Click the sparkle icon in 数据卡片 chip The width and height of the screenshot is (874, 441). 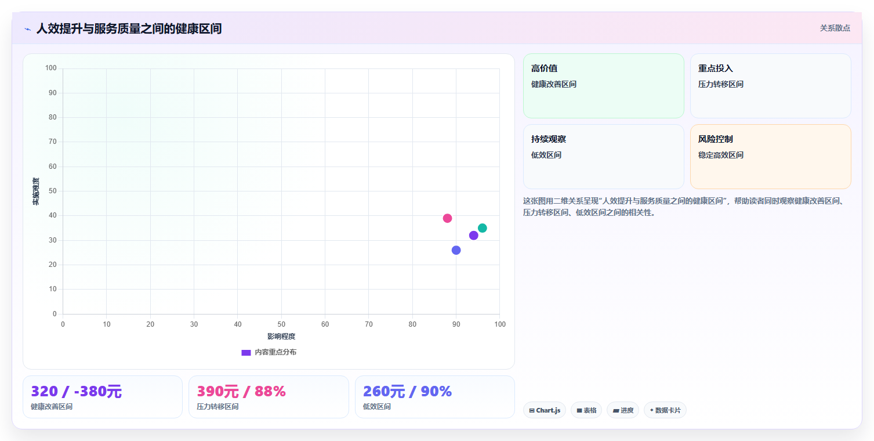point(652,410)
